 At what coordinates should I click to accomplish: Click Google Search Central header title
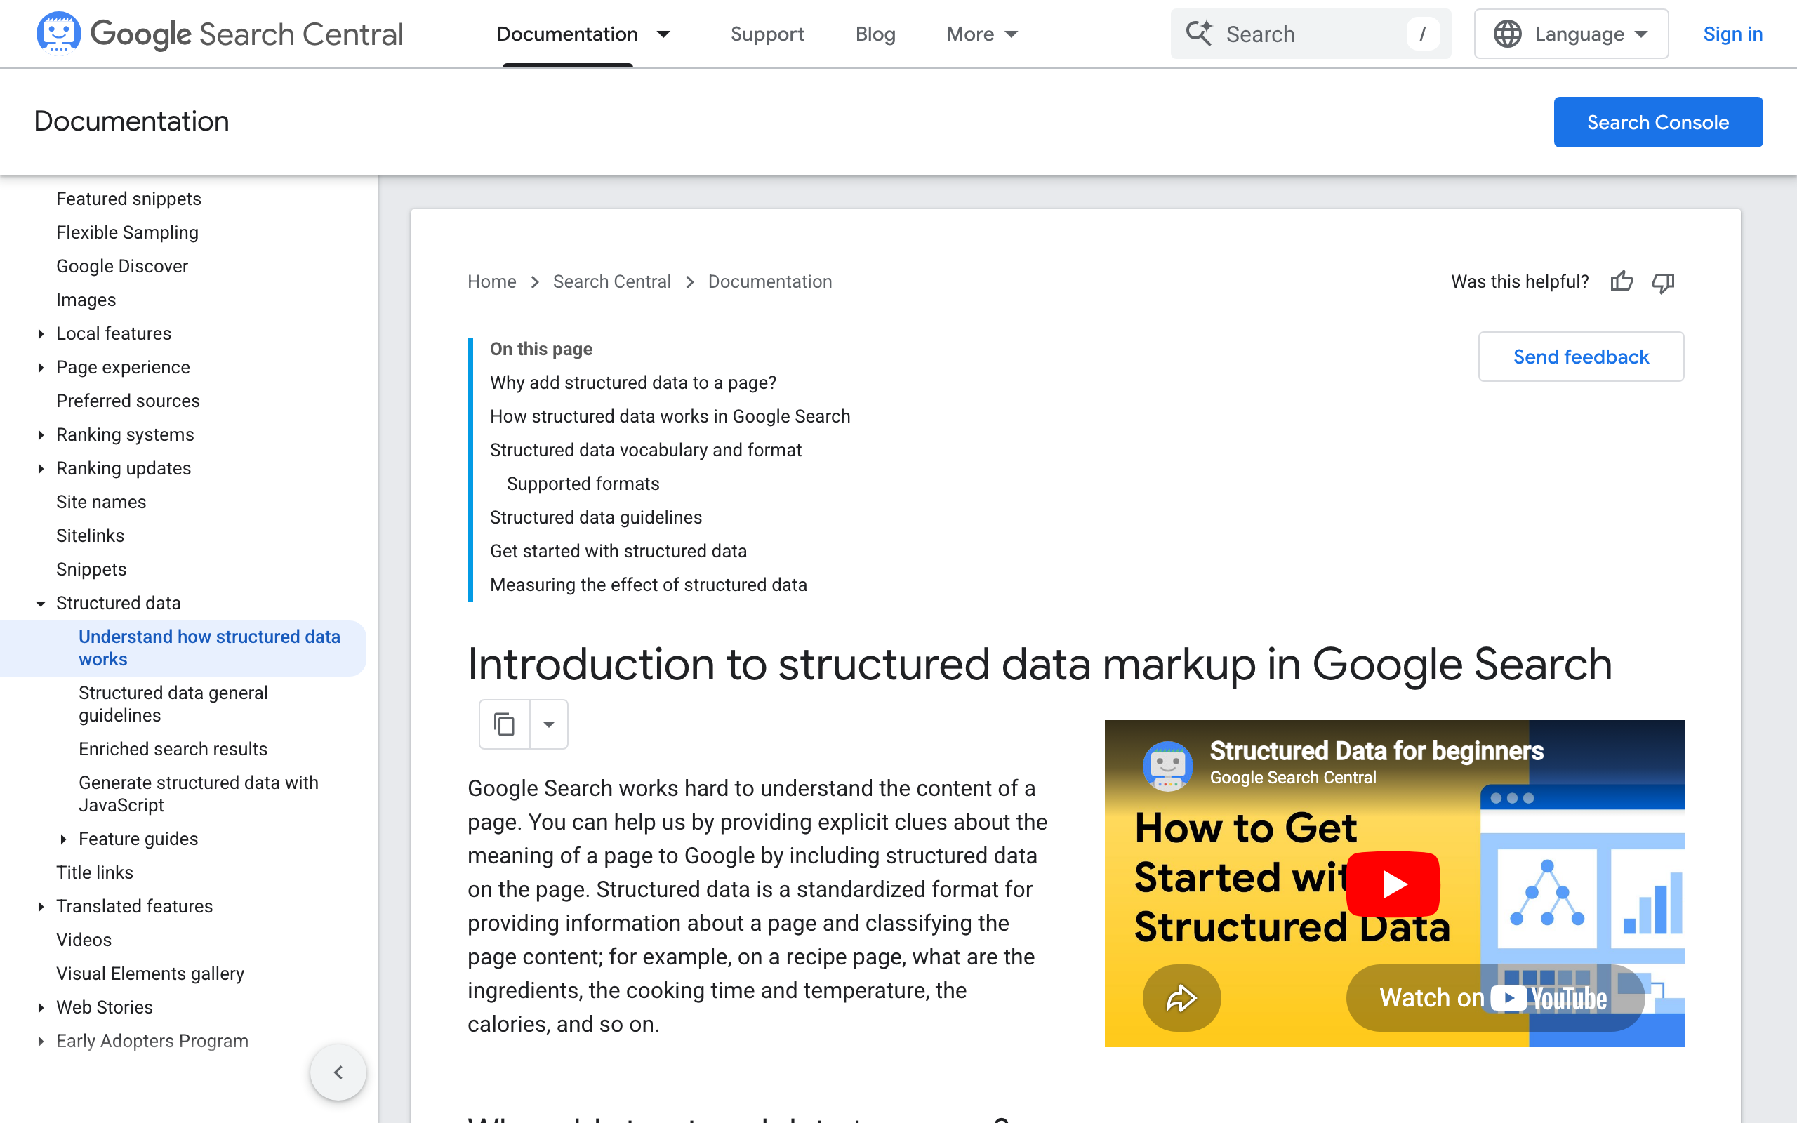(246, 34)
